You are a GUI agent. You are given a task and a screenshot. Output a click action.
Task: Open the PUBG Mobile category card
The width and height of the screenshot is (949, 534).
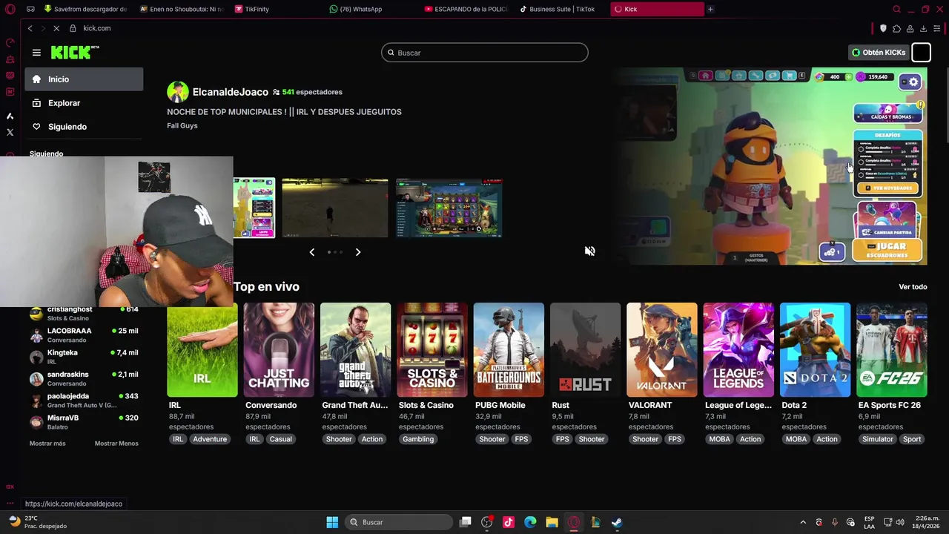[509, 350]
